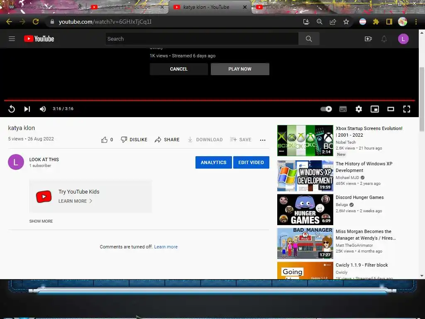Open the browser side panel icon
Screen dimensions: 425x319
pos(389,22)
